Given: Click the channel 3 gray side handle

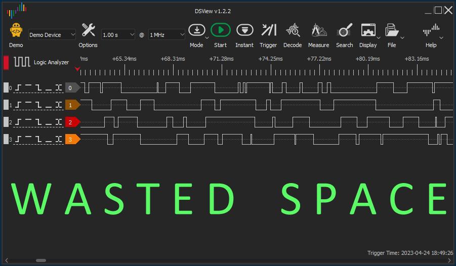Looking at the screenshot, I should point(6,139).
